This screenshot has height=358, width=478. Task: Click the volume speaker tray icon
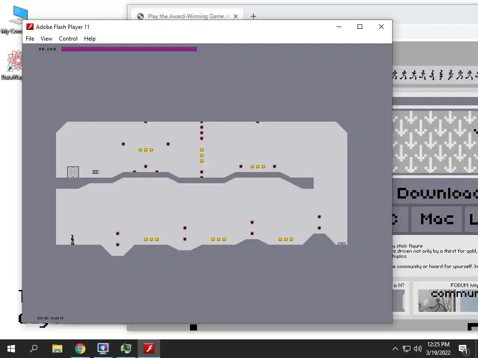pos(418,349)
